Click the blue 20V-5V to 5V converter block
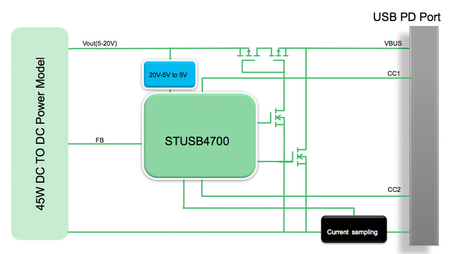 coord(169,75)
